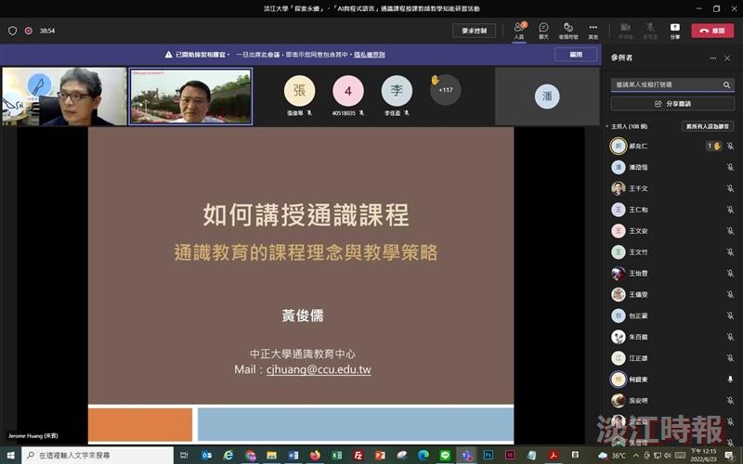The image size is (743, 464).
Task: Collapse the presenters (主持人) list arrow
Action: (607, 126)
